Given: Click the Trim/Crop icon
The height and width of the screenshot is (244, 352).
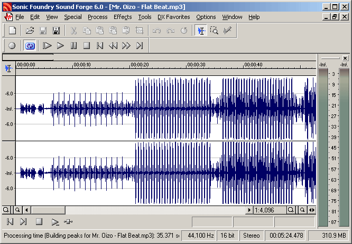Looking at the screenshot, I should tap(139, 31).
